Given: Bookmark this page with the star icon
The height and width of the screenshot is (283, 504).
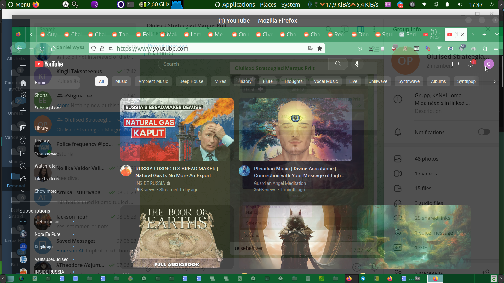Looking at the screenshot, I should [320, 48].
